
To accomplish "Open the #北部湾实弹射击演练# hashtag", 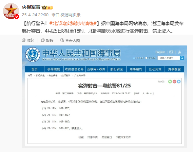I will pos(73,23).
